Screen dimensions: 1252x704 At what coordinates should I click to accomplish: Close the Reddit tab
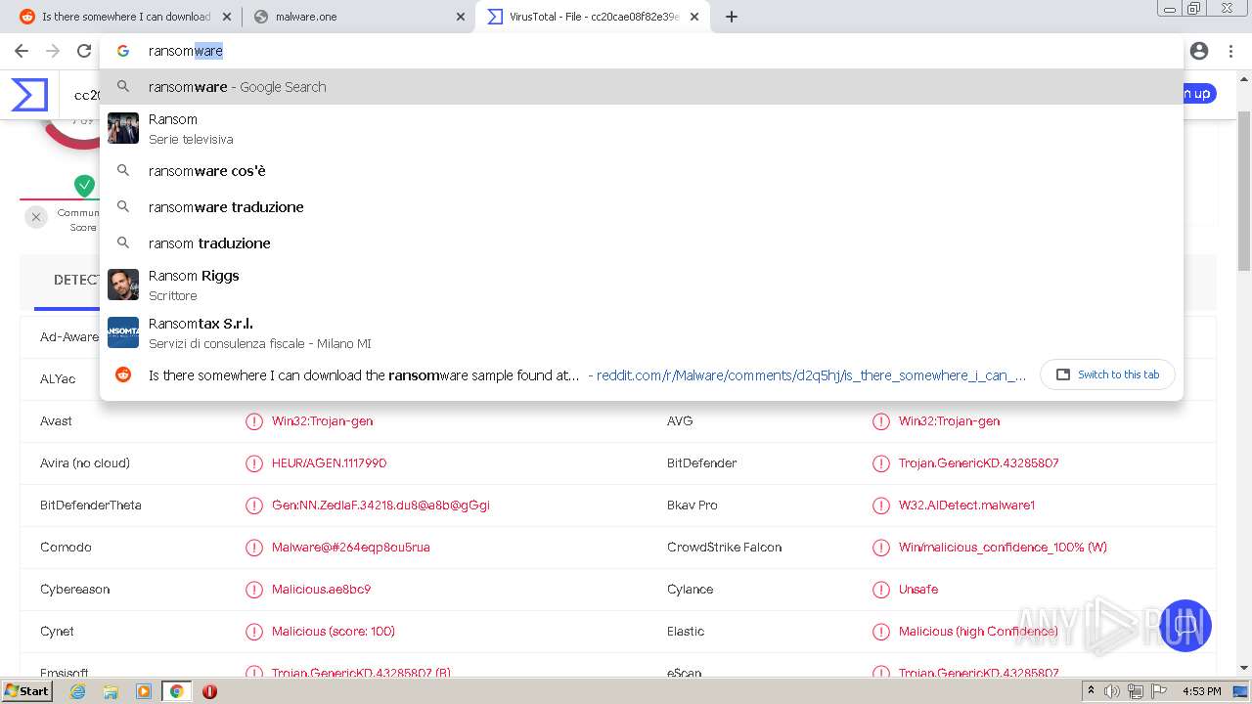pos(227,17)
